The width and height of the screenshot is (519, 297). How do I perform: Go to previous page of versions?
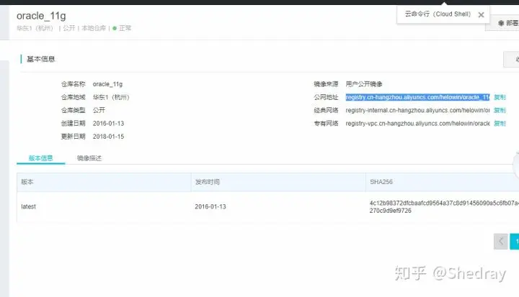pyautogui.click(x=500, y=242)
